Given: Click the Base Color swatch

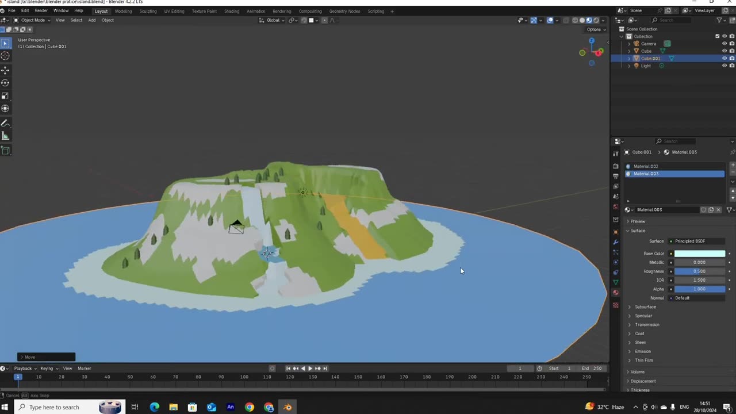Looking at the screenshot, I should coord(700,254).
